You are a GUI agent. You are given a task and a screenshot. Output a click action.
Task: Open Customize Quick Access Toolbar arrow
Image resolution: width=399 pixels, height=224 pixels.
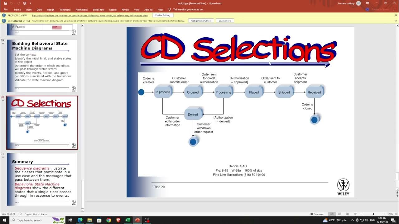click(x=30, y=3)
